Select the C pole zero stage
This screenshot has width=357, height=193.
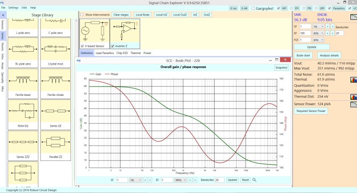point(55,28)
